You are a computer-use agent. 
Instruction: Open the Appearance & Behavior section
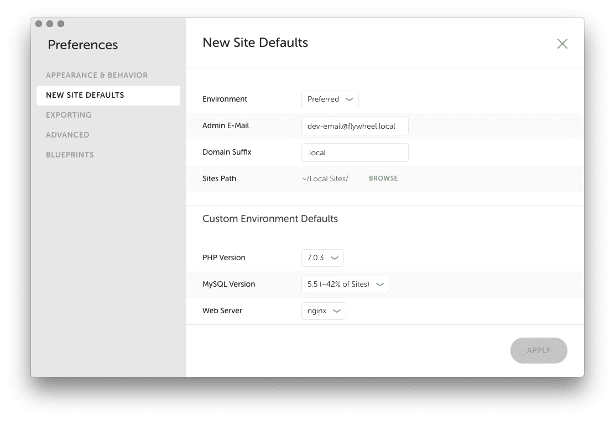pos(97,75)
